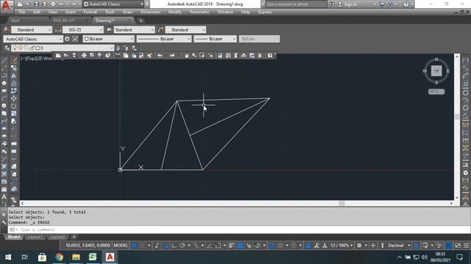Select the Array tool in Modify toolbar
The width and height of the screenshot is (471, 264).
coord(14,91)
